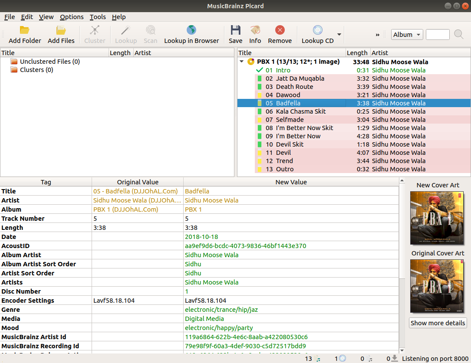Collapse the PBX 1 album tree

(x=242, y=62)
